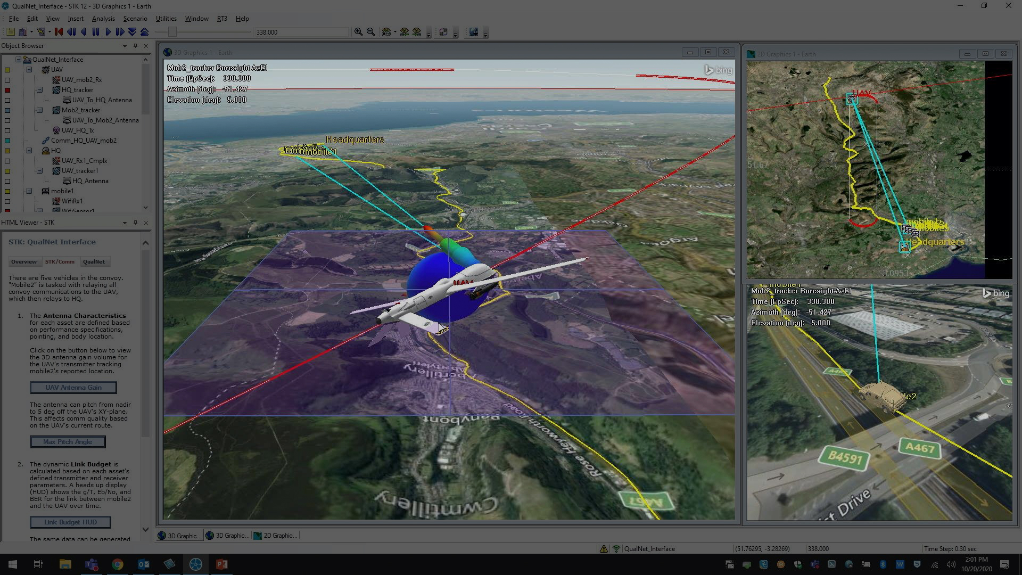Viewport: 1022px width, 575px height.
Task: Toggle UAV_To_HQ_Antenna visibility checkbox
Action: (7, 100)
